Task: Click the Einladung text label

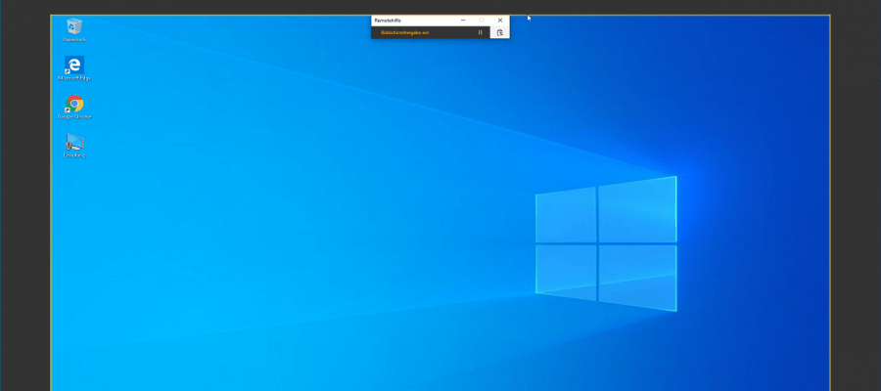Action: [74, 155]
